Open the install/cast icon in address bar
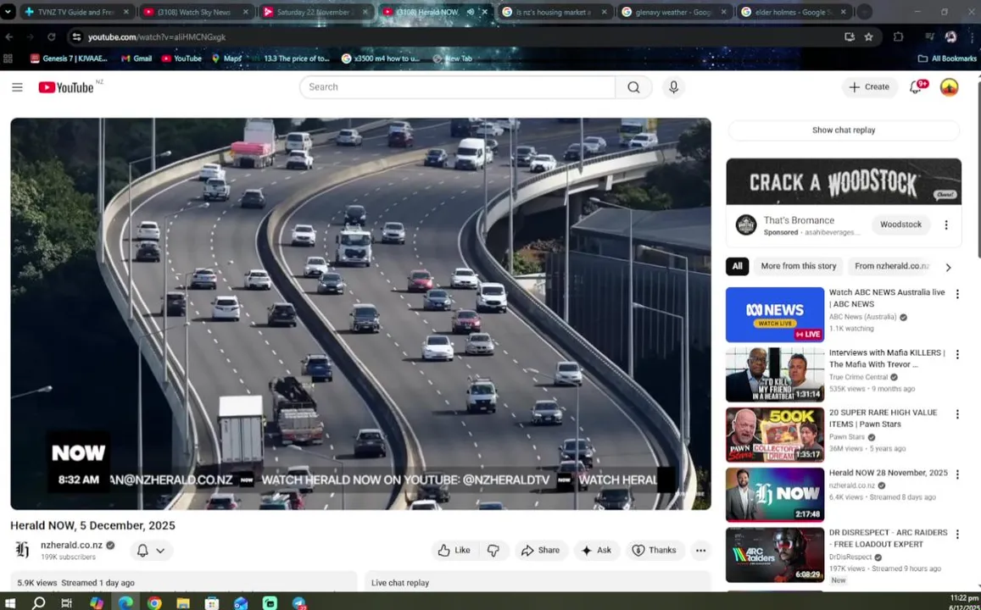The image size is (981, 610). (x=849, y=37)
